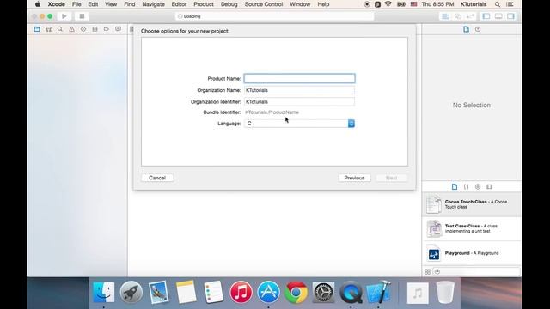
Task: Toggle the Debug area visibility
Action: (498, 16)
